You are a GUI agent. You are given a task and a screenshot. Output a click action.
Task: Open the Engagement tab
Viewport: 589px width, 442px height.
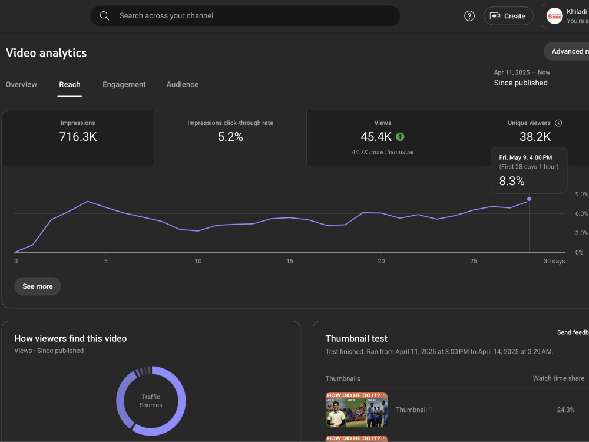coord(124,84)
